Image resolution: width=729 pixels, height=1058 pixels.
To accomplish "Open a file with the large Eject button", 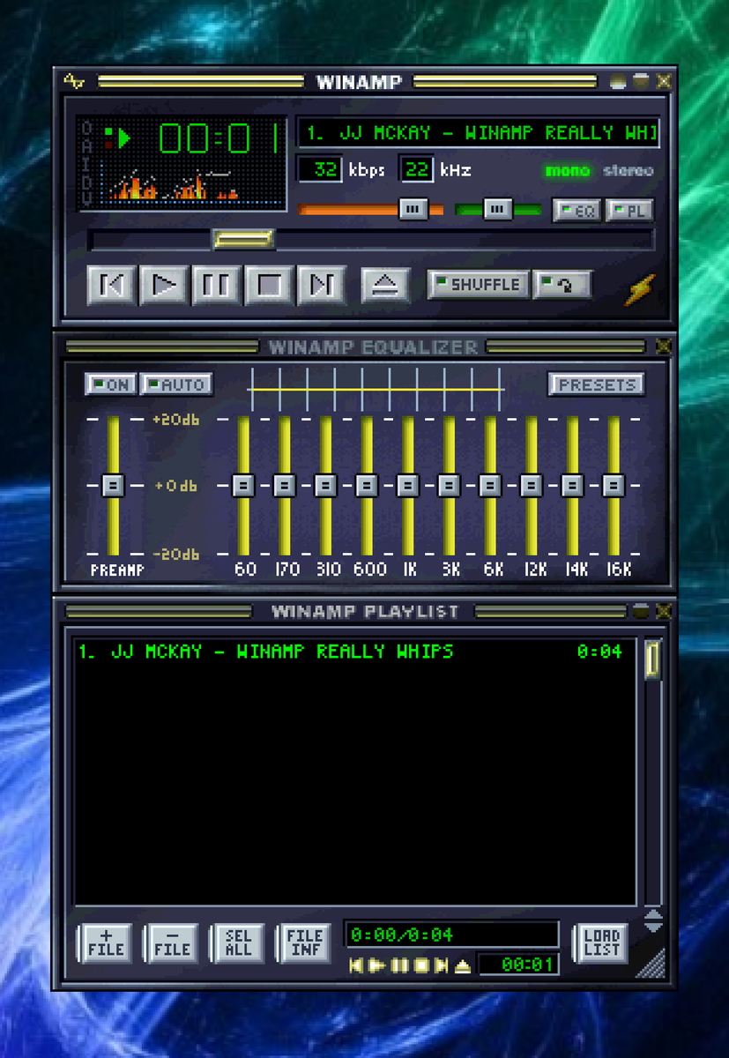I will click(385, 285).
